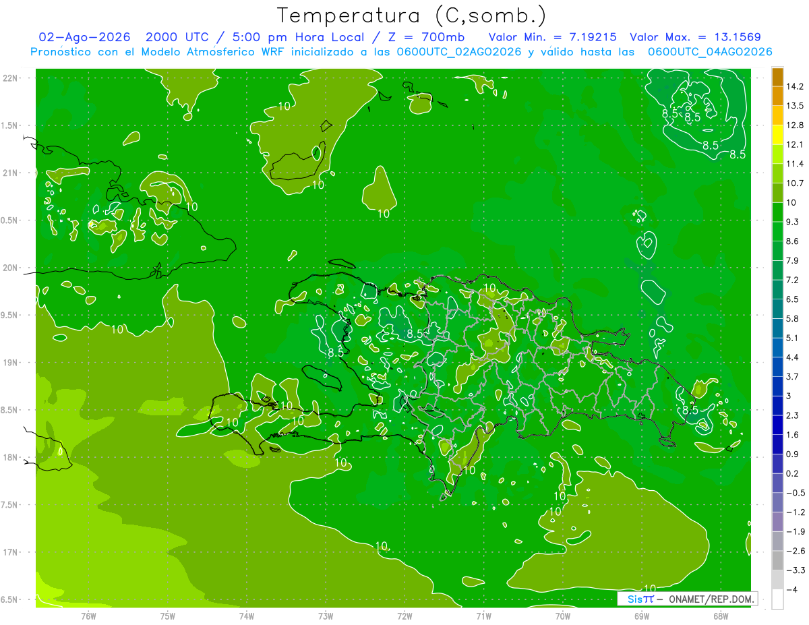Click the "-4" color scale value
Image resolution: width=809 pixels, height=625 pixels.
792,590
